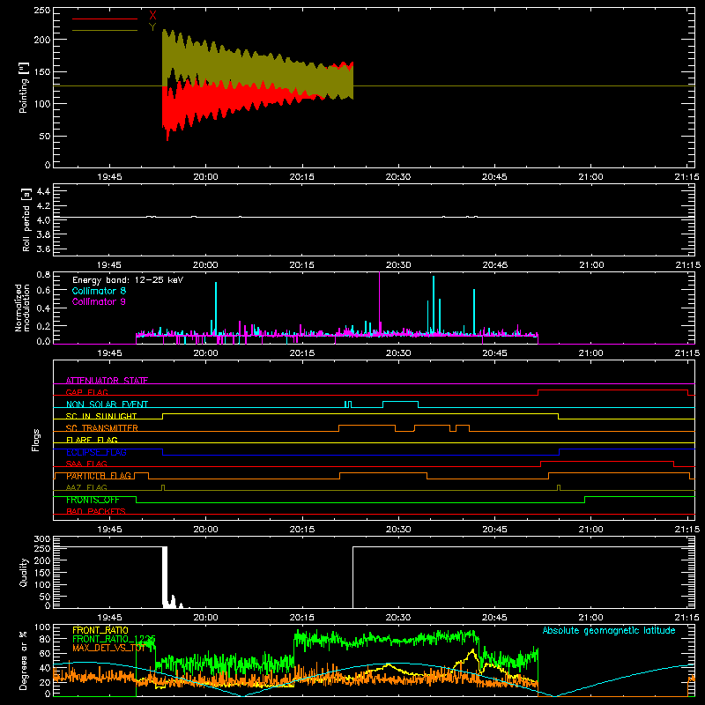Select the BAD_PACKETS flag label
705x705 pixels.
coord(96,511)
